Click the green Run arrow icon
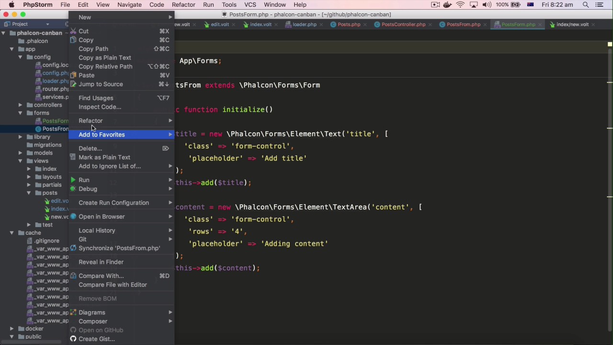 (73, 180)
